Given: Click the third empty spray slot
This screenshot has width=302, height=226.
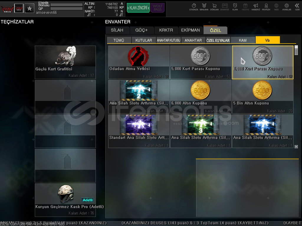Looking at the screenshot, I should coord(65,166).
